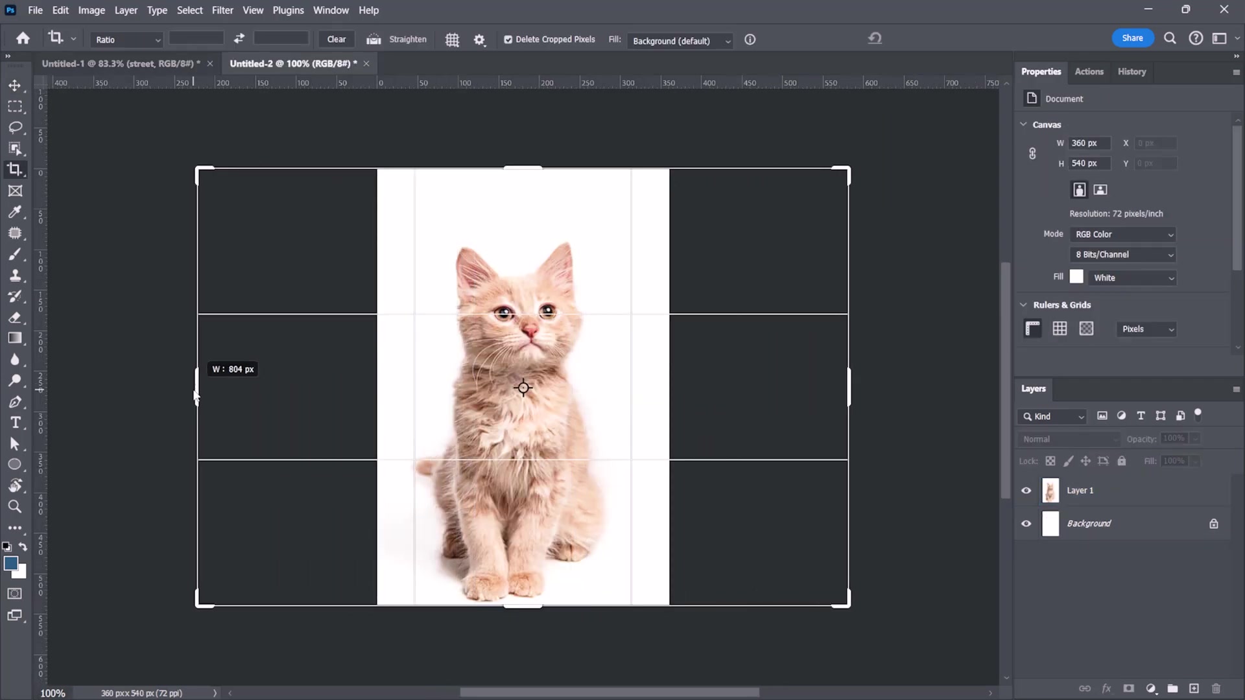
Task: Click the Straighten button
Action: click(x=396, y=39)
